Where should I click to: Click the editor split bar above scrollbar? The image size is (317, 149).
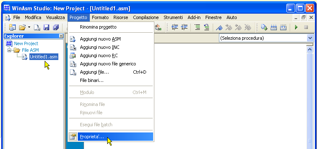coord(310,44)
